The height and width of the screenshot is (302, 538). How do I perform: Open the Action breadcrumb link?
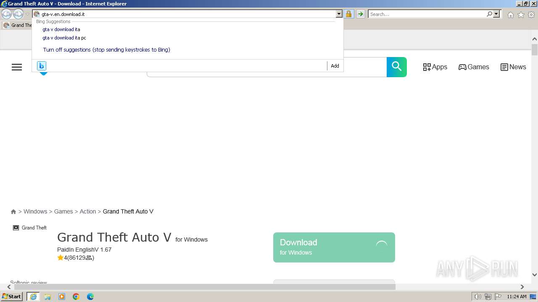click(x=88, y=211)
